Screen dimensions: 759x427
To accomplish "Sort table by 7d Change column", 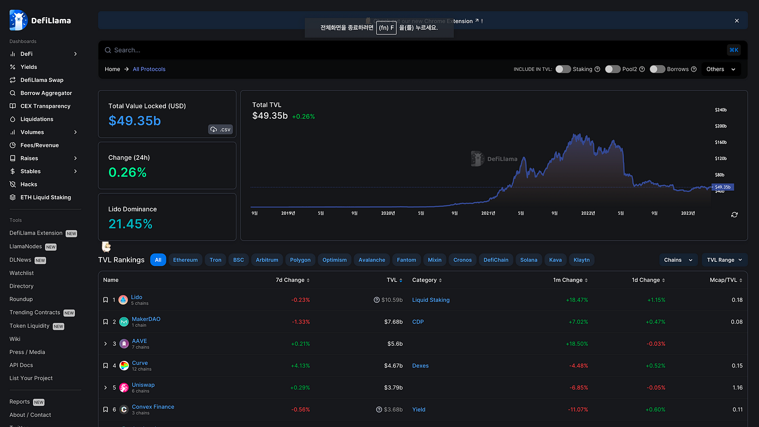I will point(293,280).
